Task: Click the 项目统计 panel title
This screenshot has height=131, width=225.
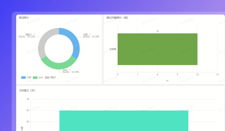Action: (24, 18)
